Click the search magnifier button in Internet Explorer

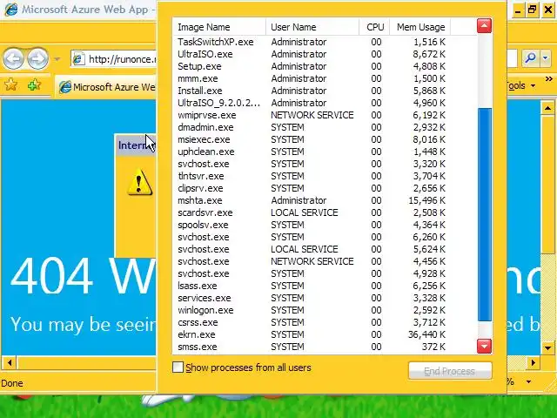(x=530, y=58)
